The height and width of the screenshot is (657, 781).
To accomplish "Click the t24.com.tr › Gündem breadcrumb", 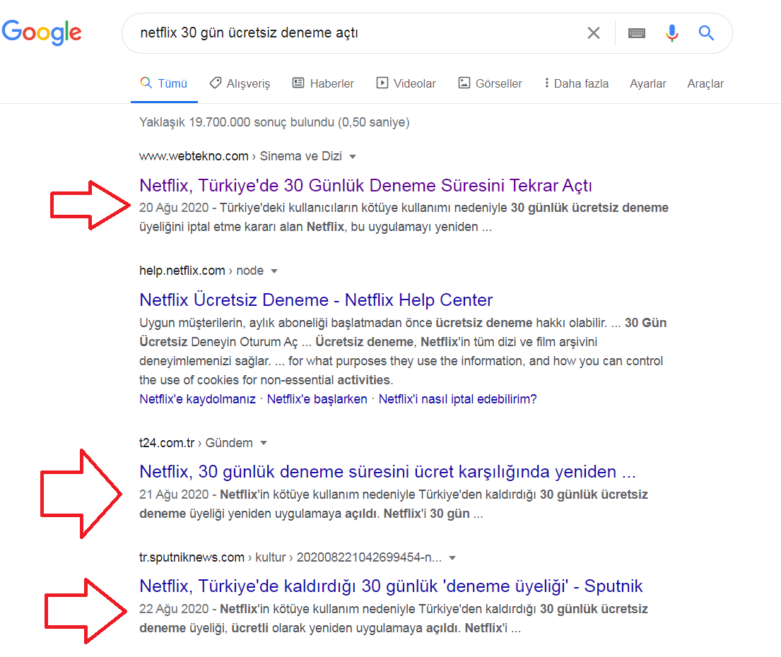I will click(x=196, y=443).
